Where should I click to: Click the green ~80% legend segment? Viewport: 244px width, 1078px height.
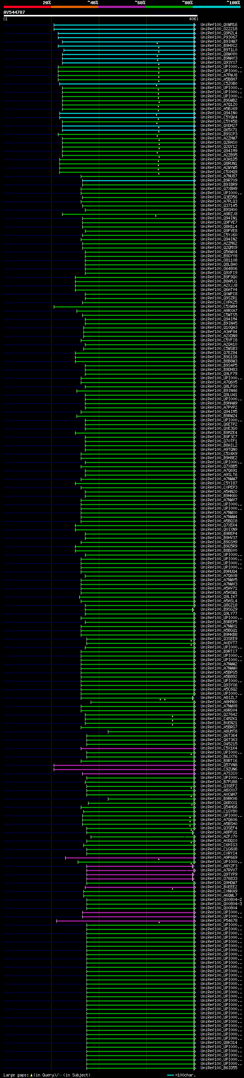tap(170, 7)
